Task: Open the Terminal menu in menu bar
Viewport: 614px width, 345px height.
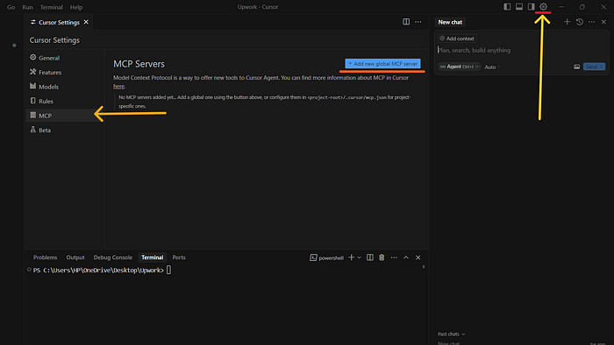Action: (x=51, y=7)
